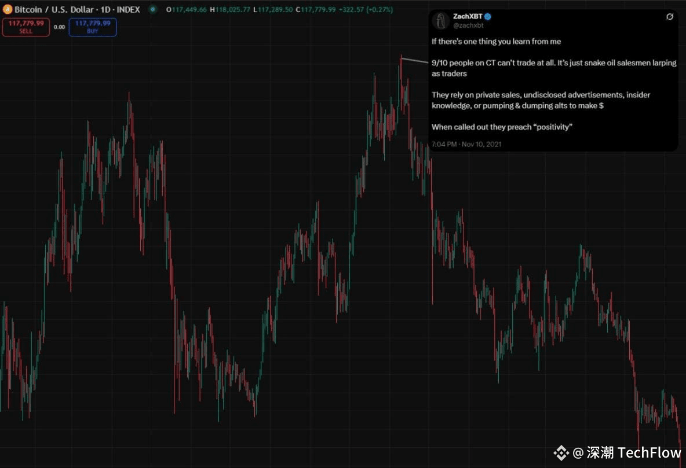This screenshot has width=686, height=468.
Task: Click the spread value 0.00
Action: [59, 27]
